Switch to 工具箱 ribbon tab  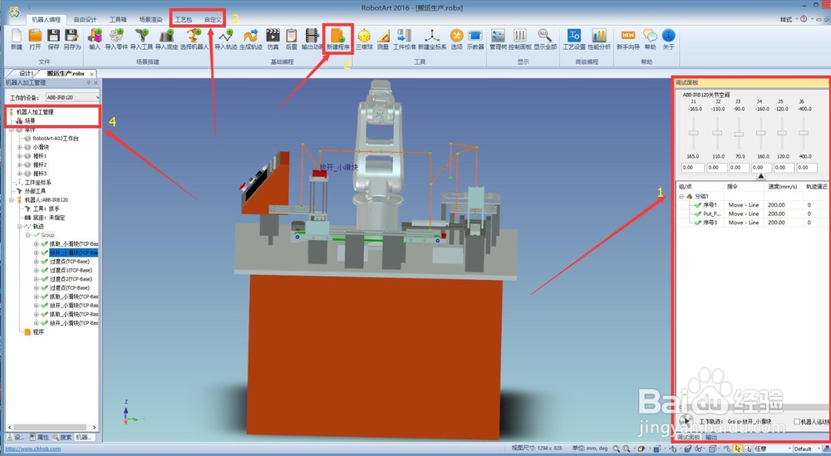118,20
